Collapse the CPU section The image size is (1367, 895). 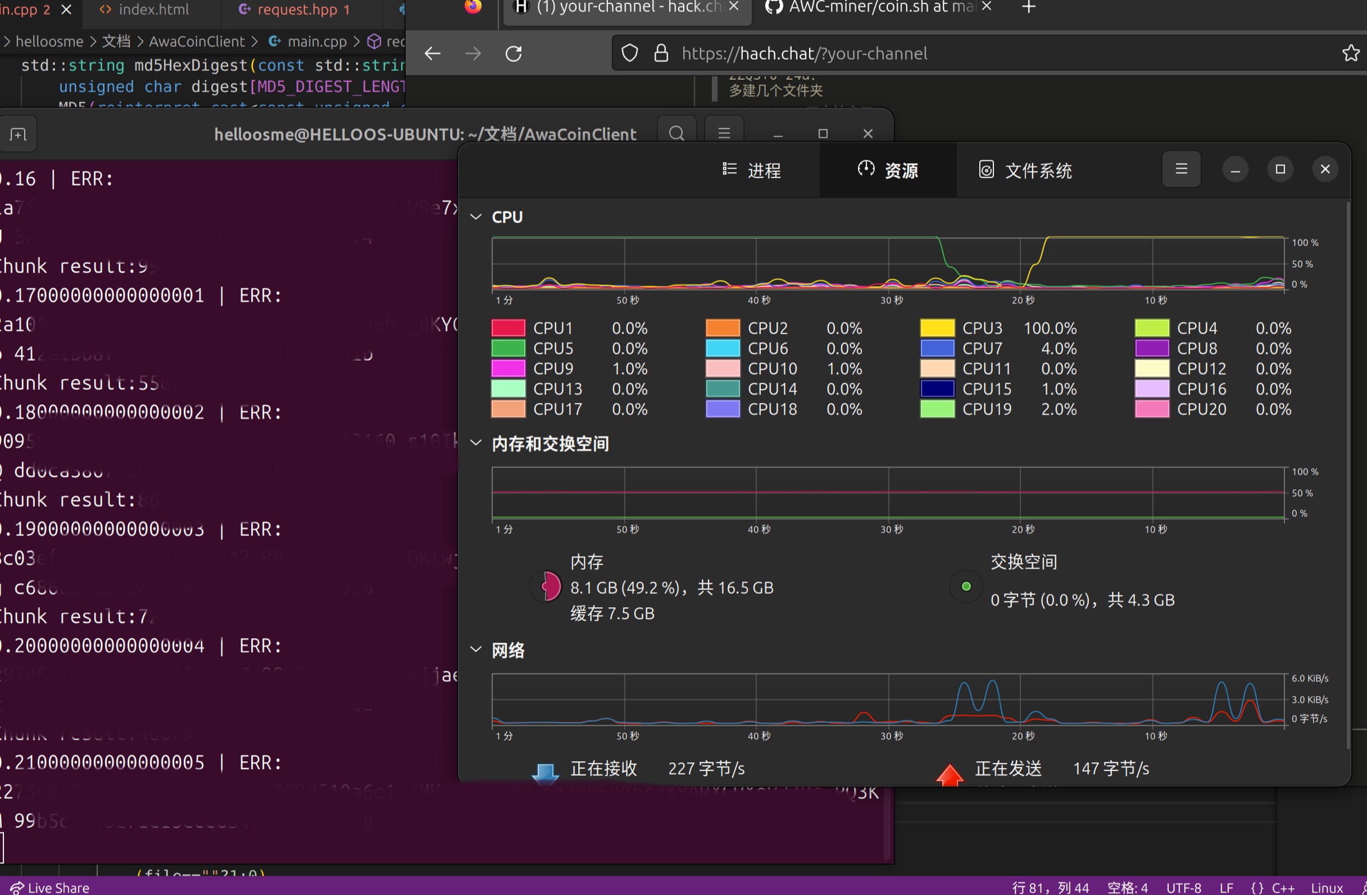pos(476,217)
